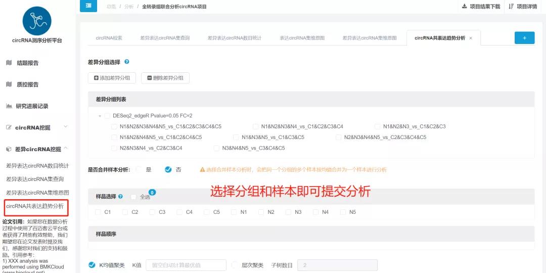Click the help icon next to 样品选择

pyautogui.click(x=120, y=197)
